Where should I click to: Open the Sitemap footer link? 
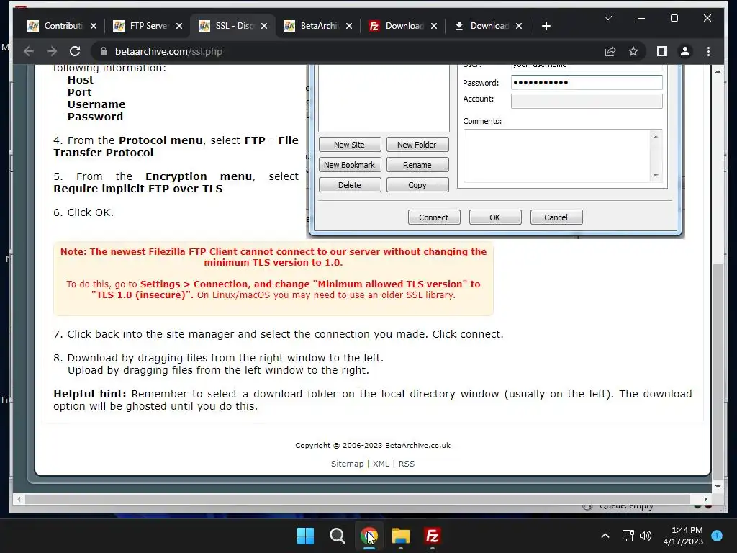point(348,464)
